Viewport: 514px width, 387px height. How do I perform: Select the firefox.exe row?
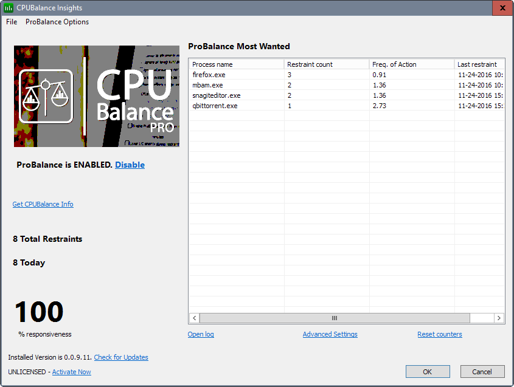(x=347, y=75)
